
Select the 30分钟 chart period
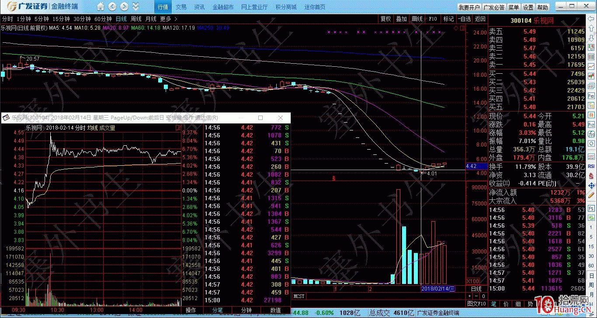(x=82, y=19)
